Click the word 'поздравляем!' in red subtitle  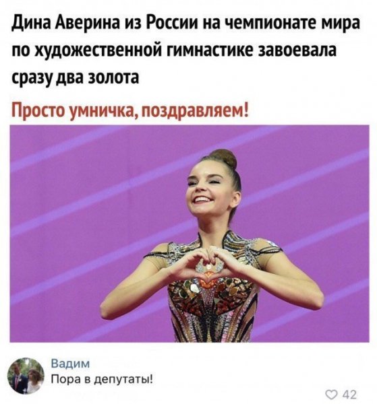coord(194,112)
